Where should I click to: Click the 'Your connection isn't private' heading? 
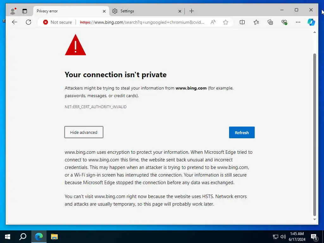point(115,75)
